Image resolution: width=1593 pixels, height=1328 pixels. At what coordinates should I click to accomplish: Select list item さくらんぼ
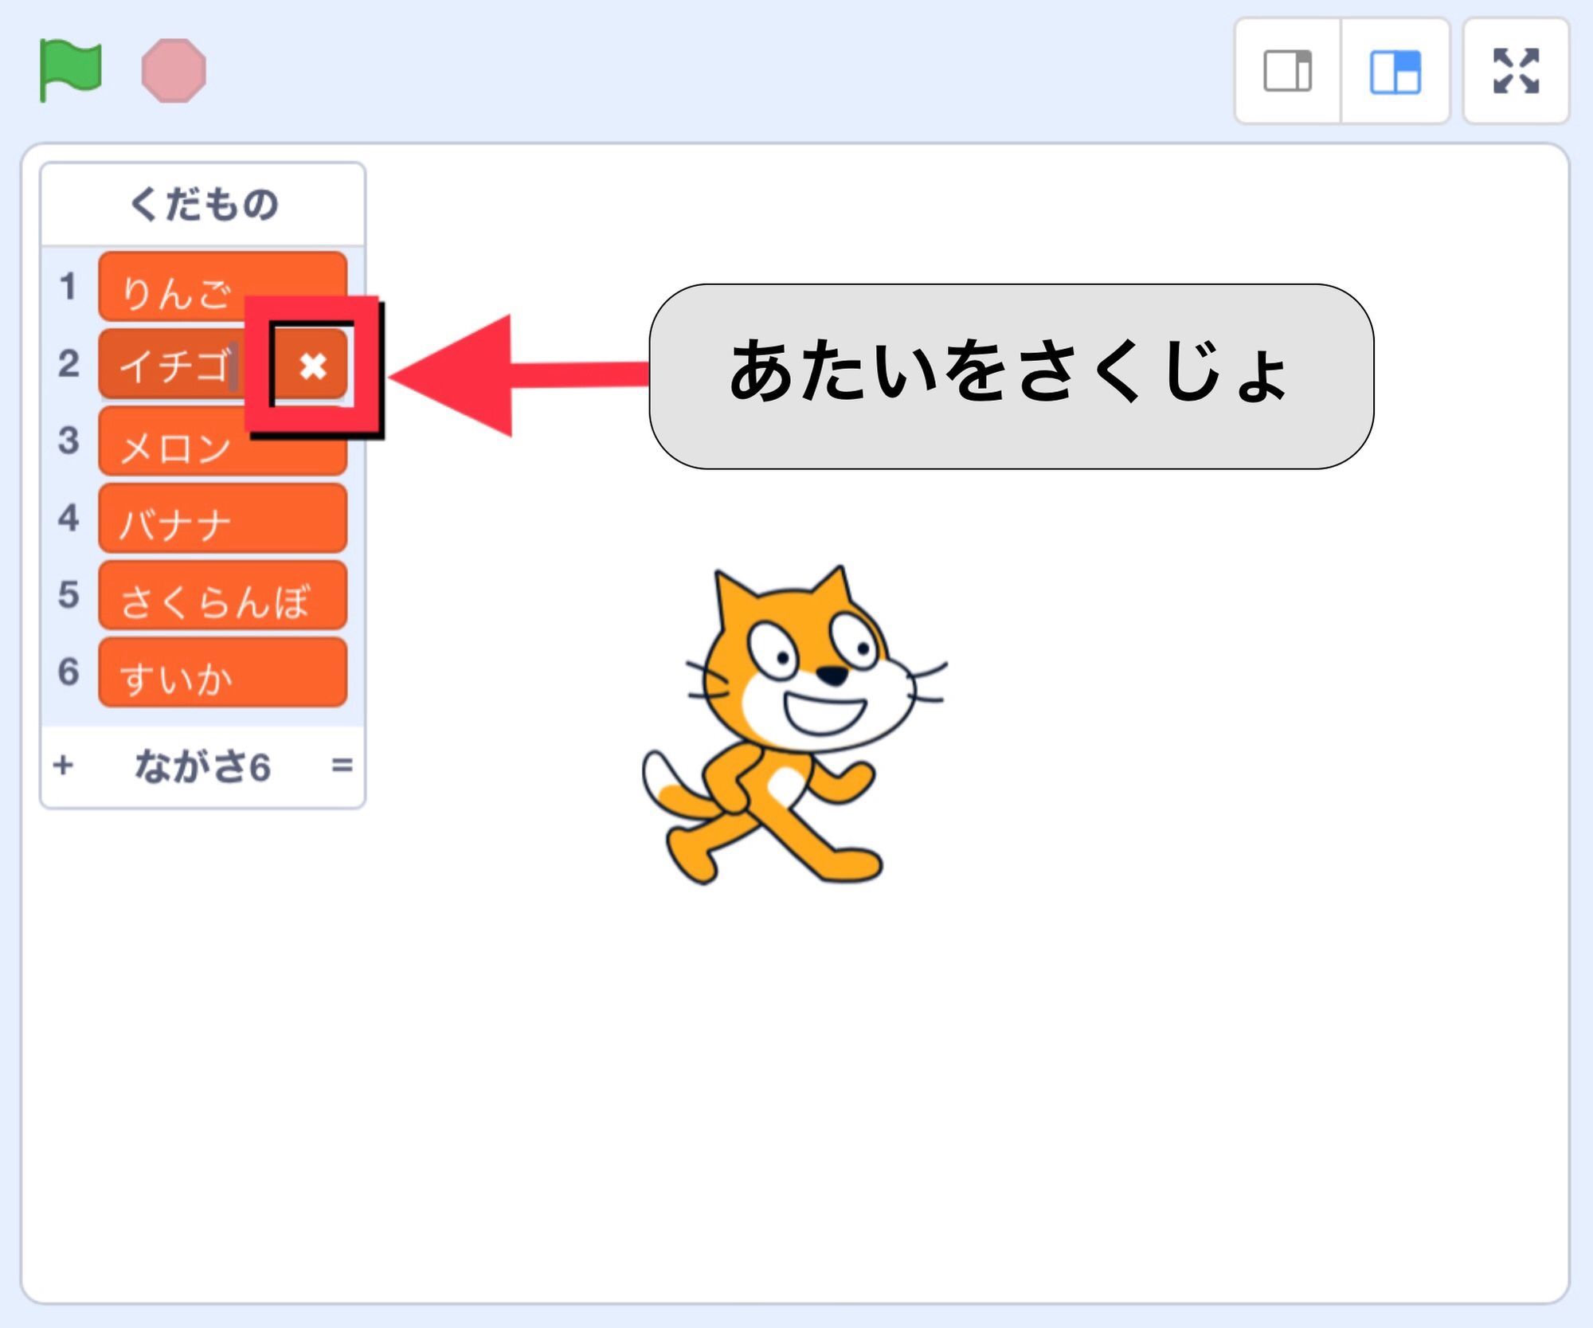[223, 595]
